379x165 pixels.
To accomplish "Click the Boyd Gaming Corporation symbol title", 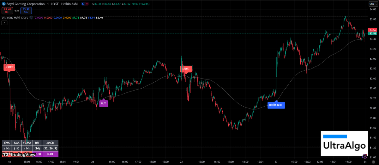I will 26,4.
